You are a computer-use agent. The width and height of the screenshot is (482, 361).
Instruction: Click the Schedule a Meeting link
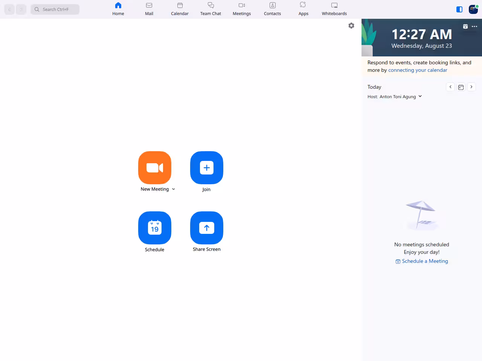click(422, 261)
